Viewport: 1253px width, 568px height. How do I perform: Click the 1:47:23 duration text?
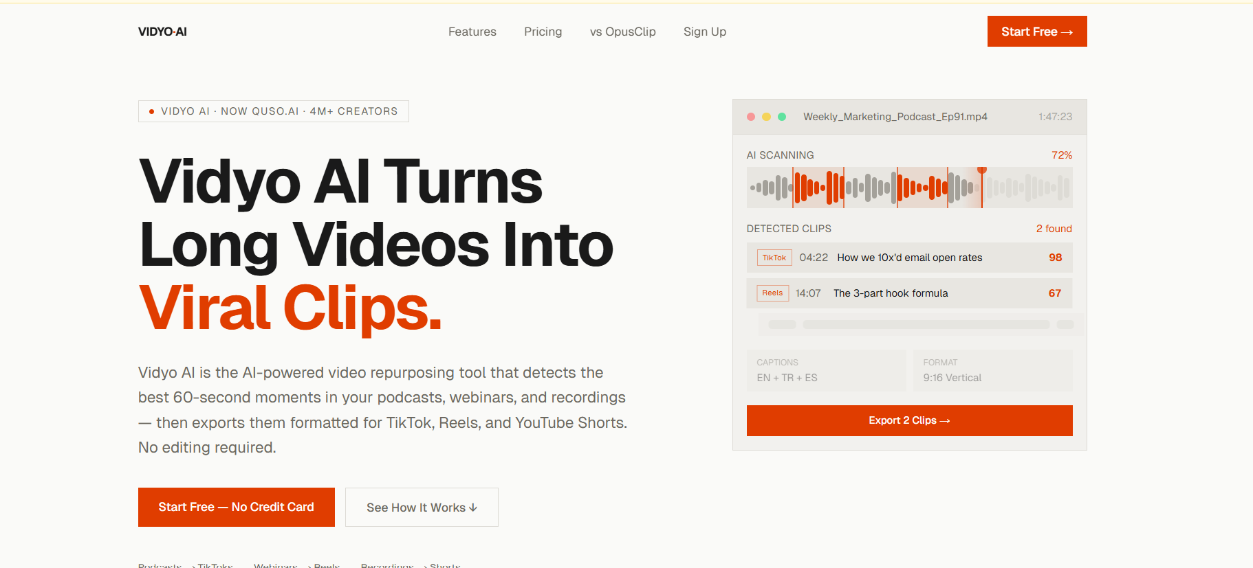[x=1056, y=117]
